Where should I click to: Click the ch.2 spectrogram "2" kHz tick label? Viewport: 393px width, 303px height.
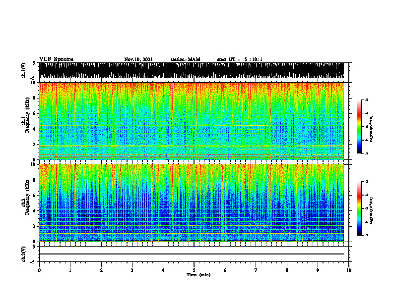[34, 226]
